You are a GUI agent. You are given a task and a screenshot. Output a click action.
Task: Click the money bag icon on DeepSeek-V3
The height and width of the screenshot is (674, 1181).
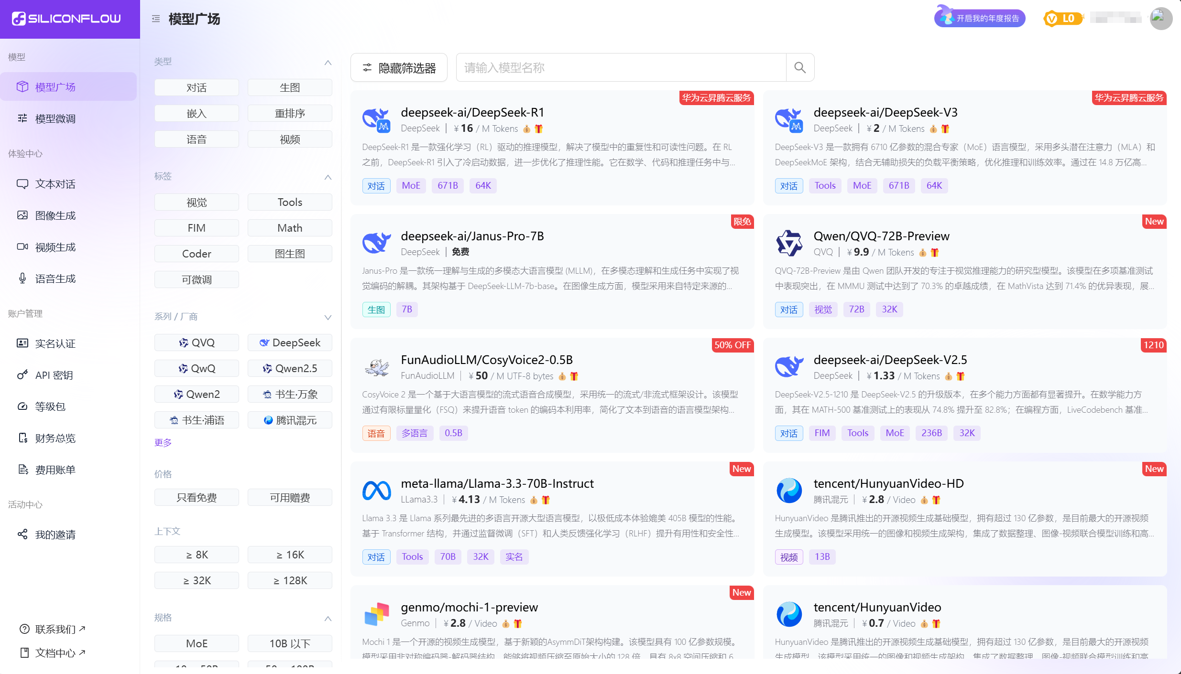click(933, 128)
